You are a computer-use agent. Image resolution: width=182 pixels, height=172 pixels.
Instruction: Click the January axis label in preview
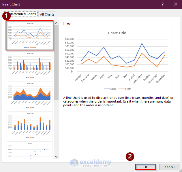point(78,78)
